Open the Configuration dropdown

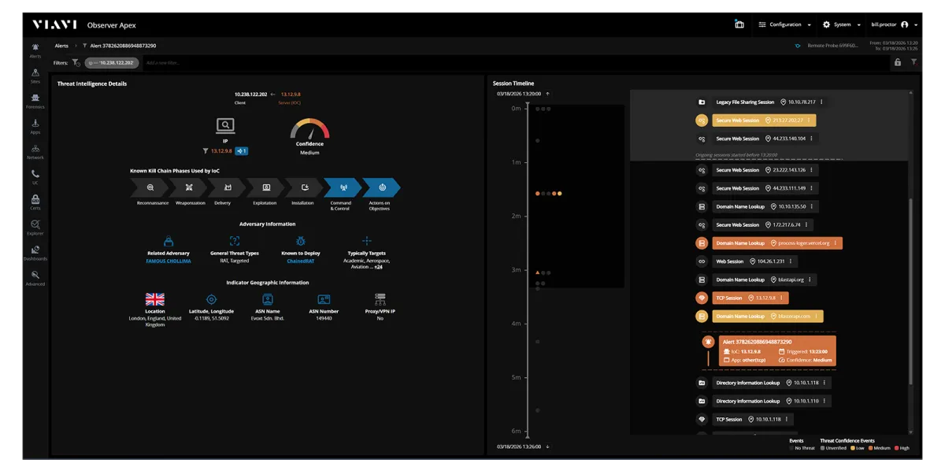tap(784, 24)
